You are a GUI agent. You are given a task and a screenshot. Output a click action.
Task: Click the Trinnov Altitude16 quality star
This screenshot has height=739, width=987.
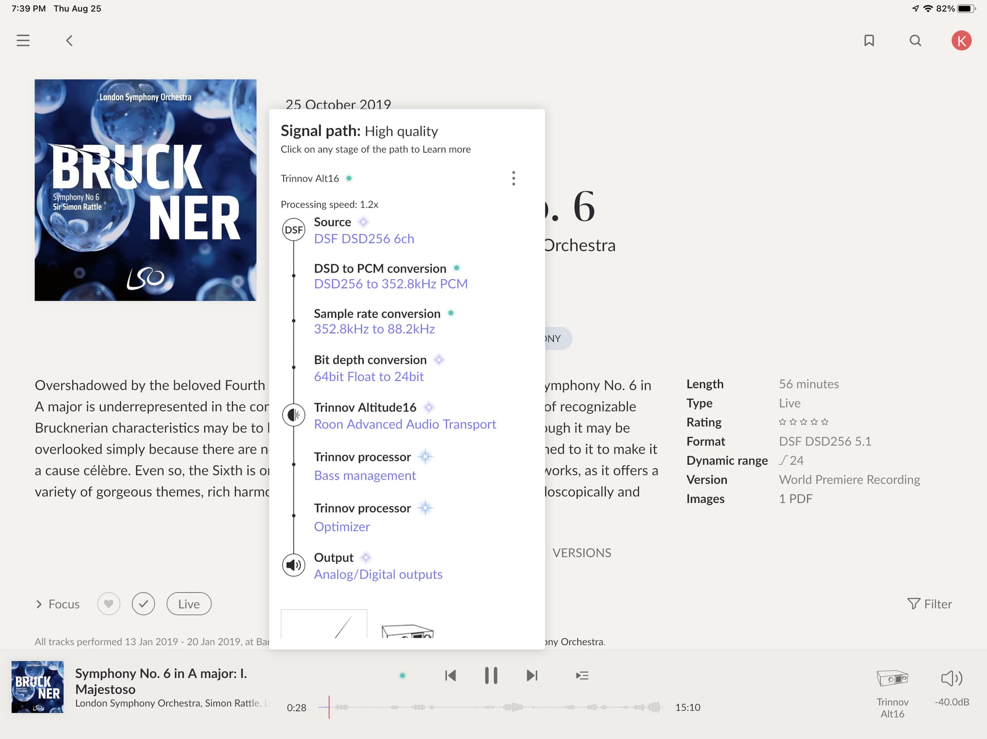pyautogui.click(x=429, y=407)
